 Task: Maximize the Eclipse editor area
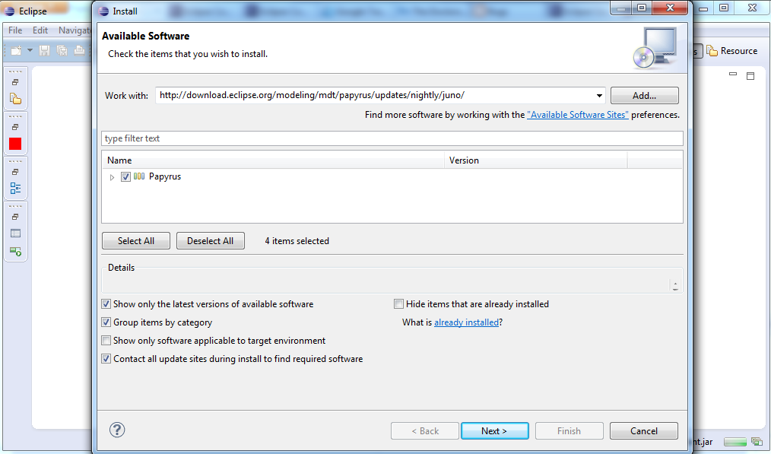pyautogui.click(x=750, y=76)
